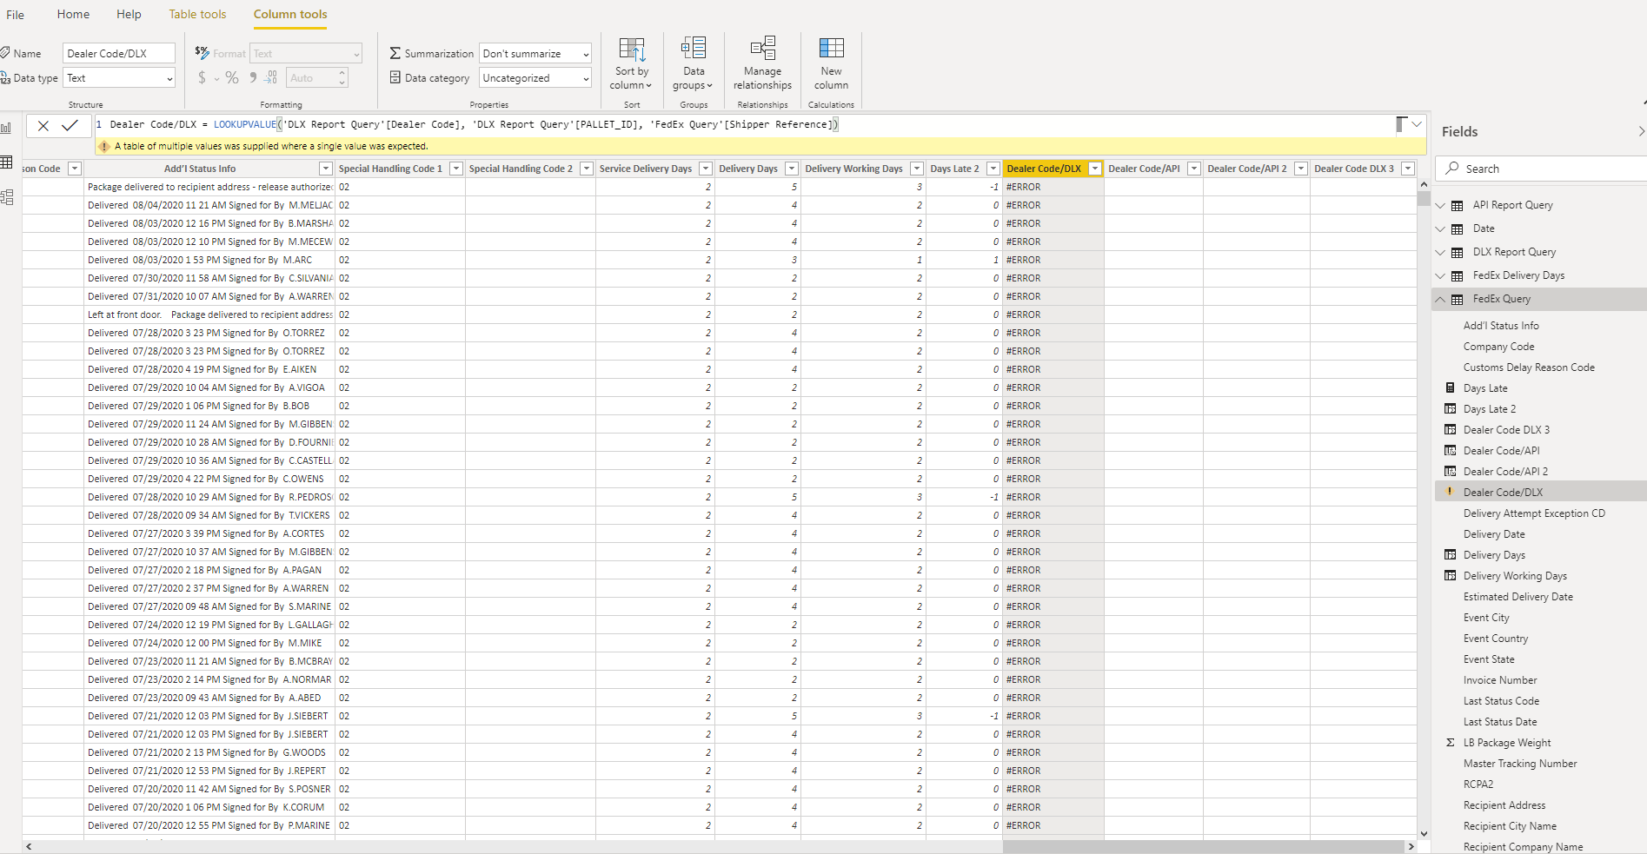The height and width of the screenshot is (854, 1647).
Task: Click calculated column icon beside Dealer Code DLX 3
Action: 1450,429
